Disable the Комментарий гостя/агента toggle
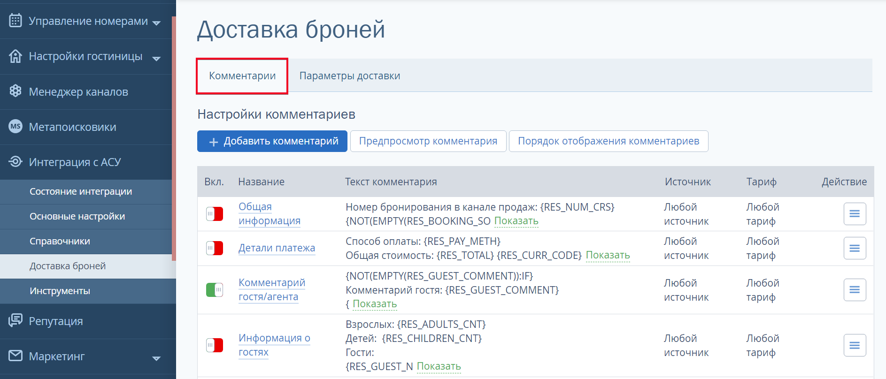The width and height of the screenshot is (886, 379). [215, 290]
